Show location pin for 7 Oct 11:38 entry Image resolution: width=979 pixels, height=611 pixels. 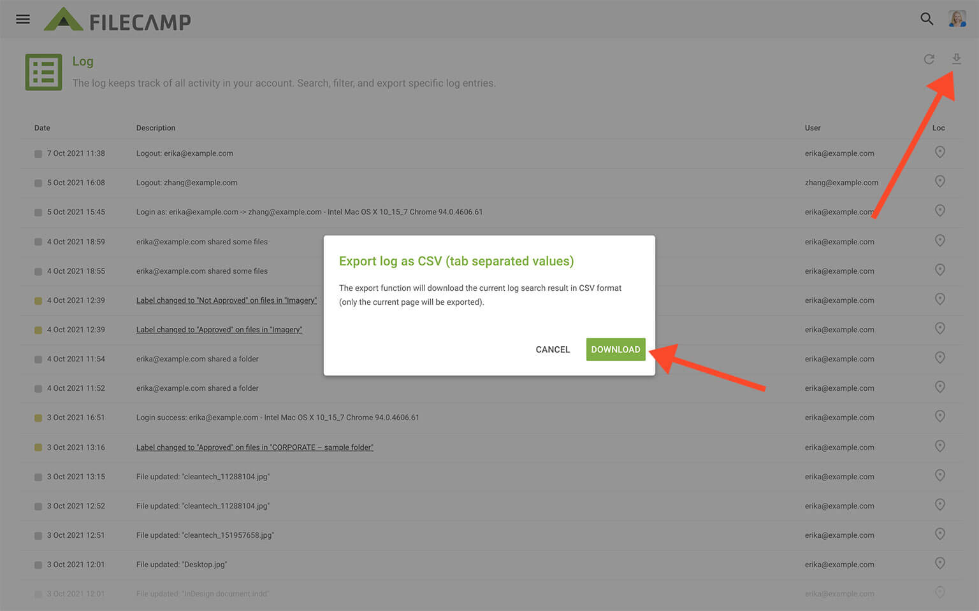point(939,152)
